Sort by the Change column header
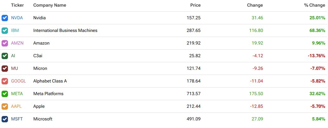 [255, 5]
